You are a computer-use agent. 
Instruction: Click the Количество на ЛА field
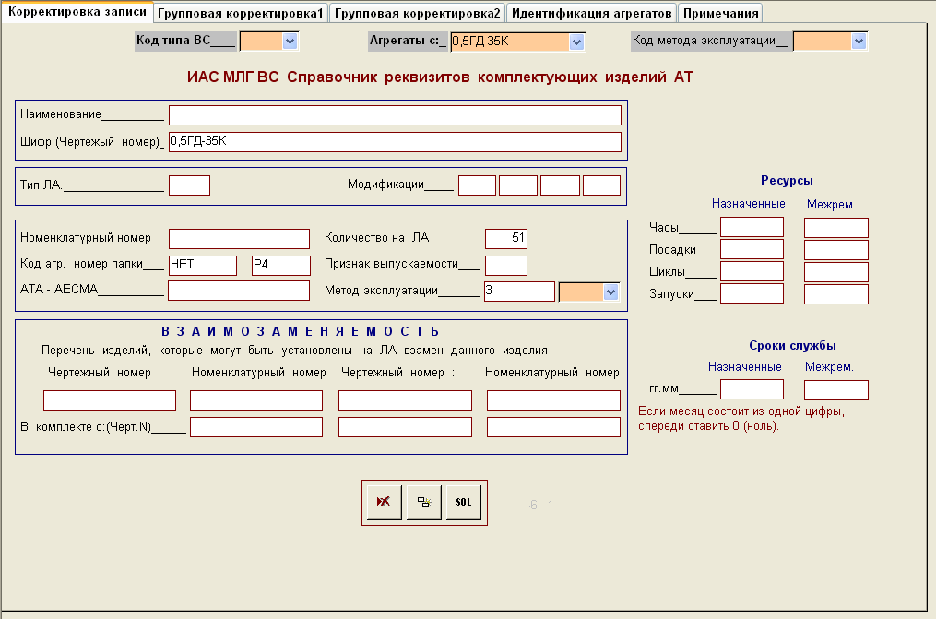click(x=505, y=239)
